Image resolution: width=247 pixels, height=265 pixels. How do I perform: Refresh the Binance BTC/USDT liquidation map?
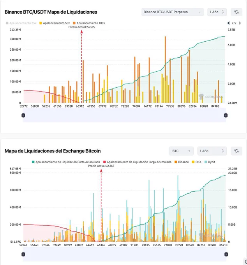236,12
